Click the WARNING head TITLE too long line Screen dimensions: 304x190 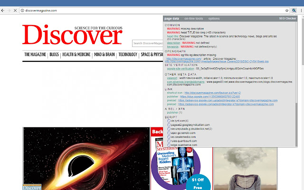click(x=196, y=33)
